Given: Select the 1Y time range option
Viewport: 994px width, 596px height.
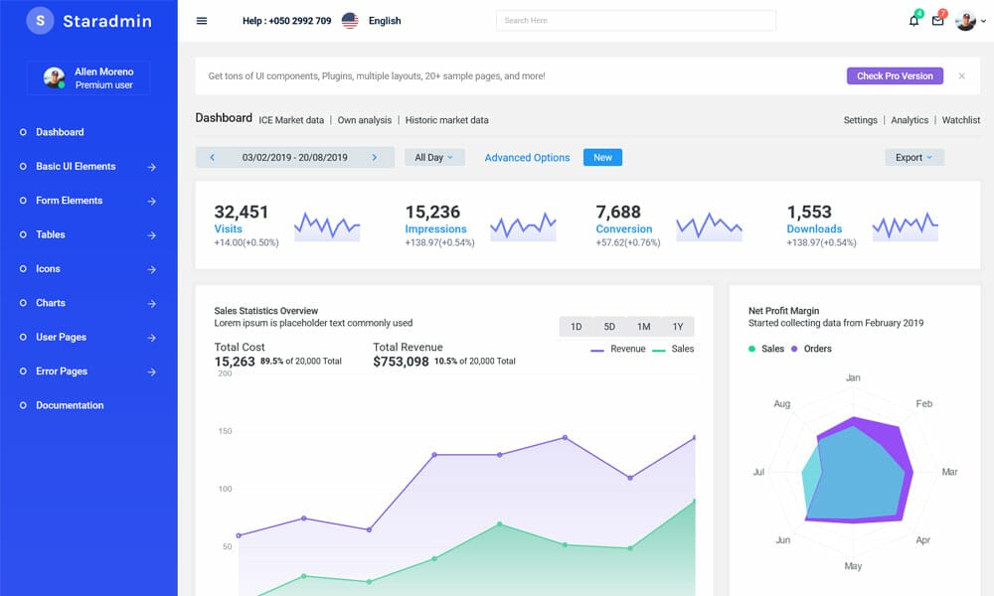Looking at the screenshot, I should [x=678, y=326].
